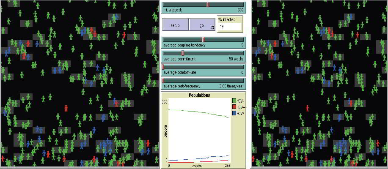The height and width of the screenshot is (169, 388).
Task: Click the forever-loop arrows icon on go
Action: point(212,28)
